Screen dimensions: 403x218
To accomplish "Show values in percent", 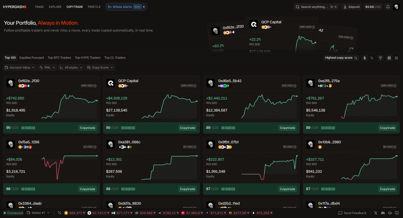I will tap(372, 58).
